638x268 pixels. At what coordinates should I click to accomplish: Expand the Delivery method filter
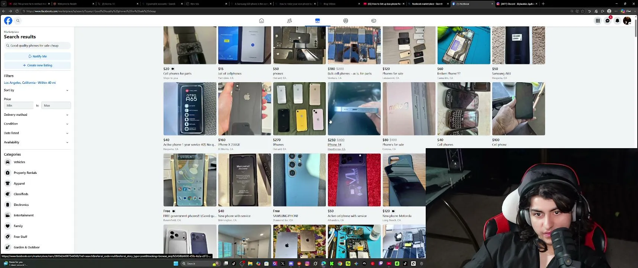tap(36, 115)
